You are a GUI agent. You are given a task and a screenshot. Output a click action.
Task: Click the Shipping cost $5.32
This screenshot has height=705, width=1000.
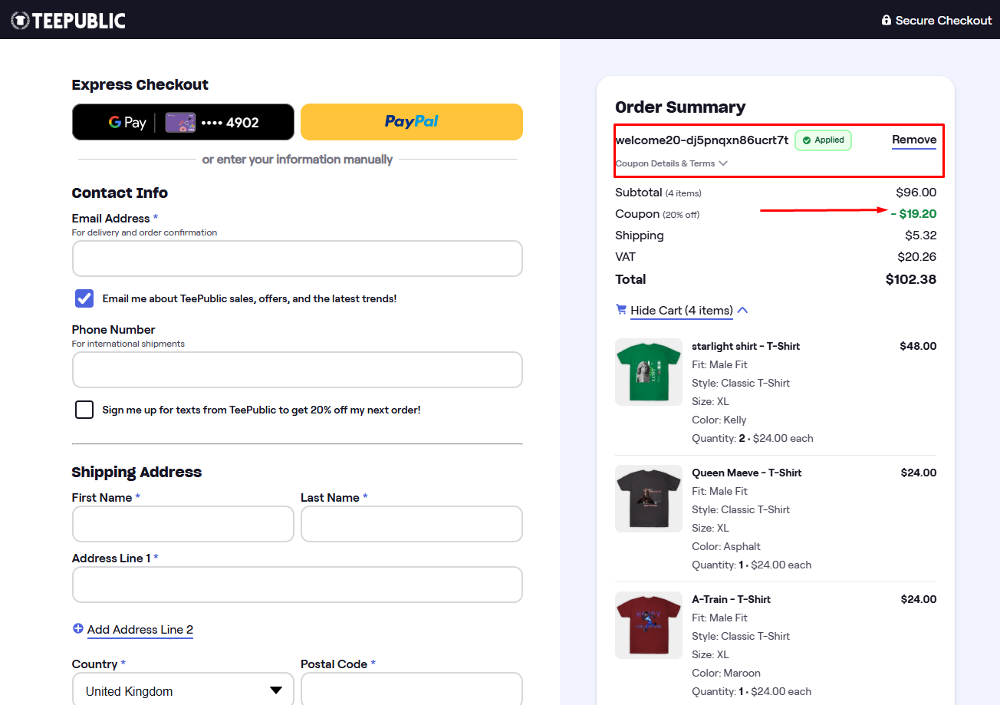click(x=920, y=236)
